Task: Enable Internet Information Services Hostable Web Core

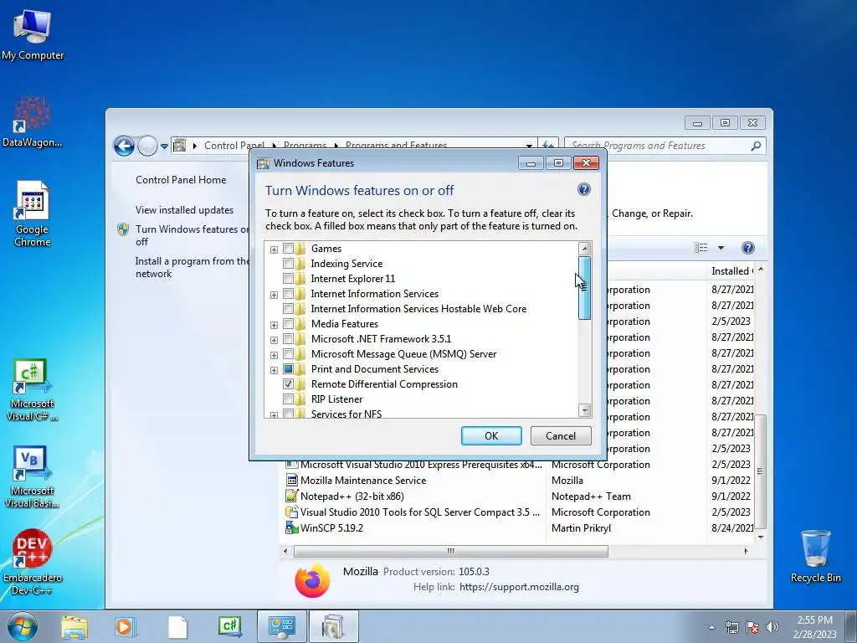Action: (288, 308)
